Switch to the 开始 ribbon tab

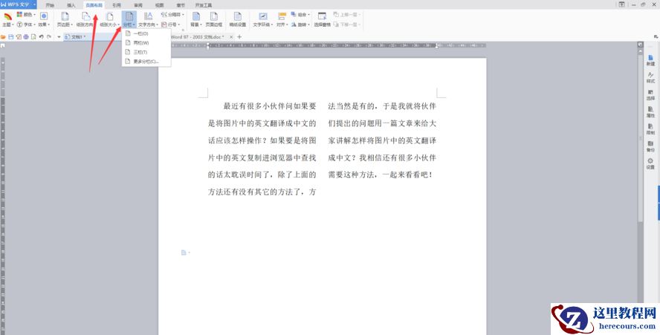pos(50,5)
